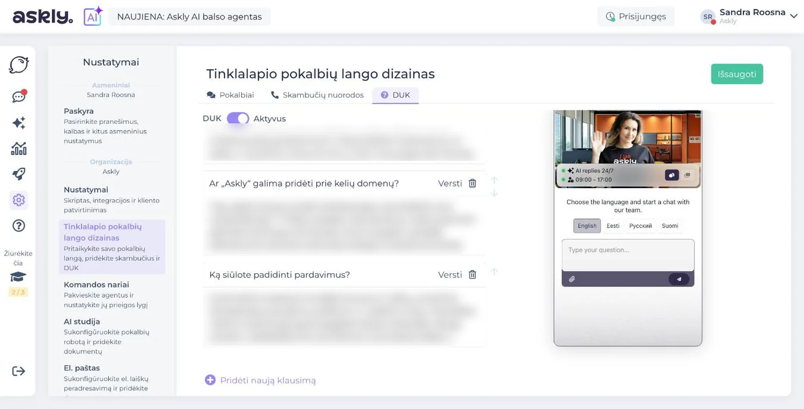Open Tinklalapio pokalbių lango dizainas menu item
Viewport: 804px width, 409px height.
click(x=111, y=246)
